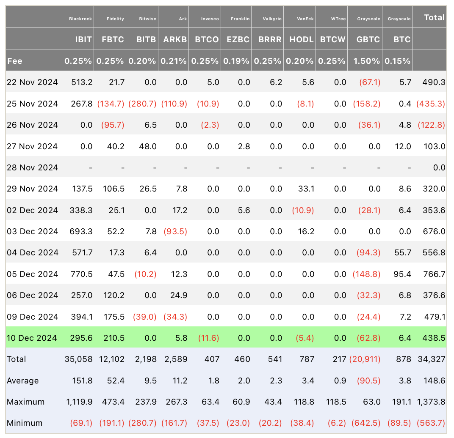
Task: Click the 0.21% ARKB fee cell
Action: click(174, 61)
